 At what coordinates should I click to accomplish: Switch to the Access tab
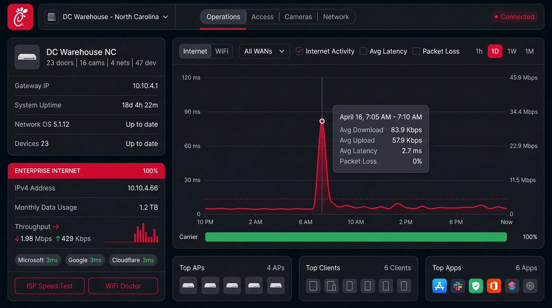(263, 17)
